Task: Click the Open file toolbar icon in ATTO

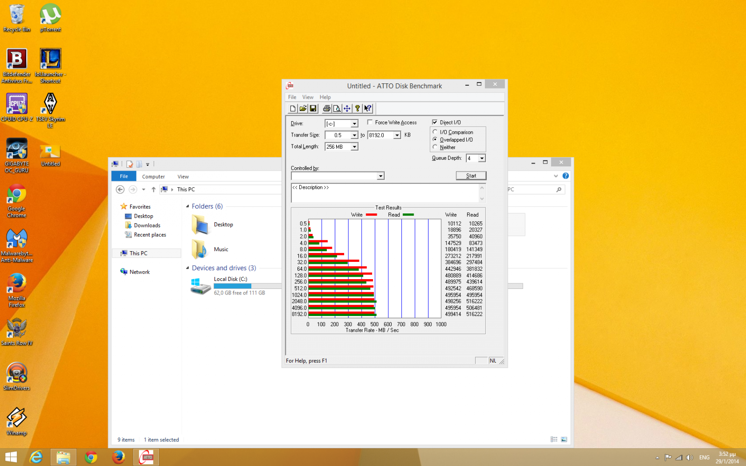Action: [x=303, y=109]
